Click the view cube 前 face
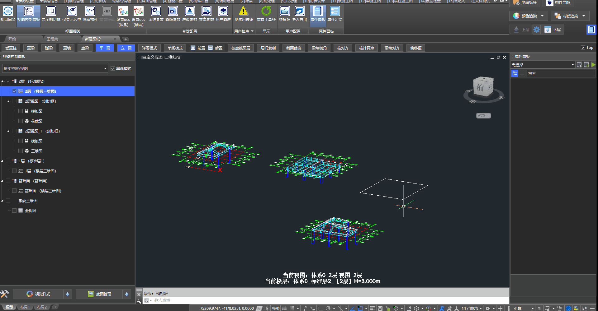 click(x=480, y=88)
